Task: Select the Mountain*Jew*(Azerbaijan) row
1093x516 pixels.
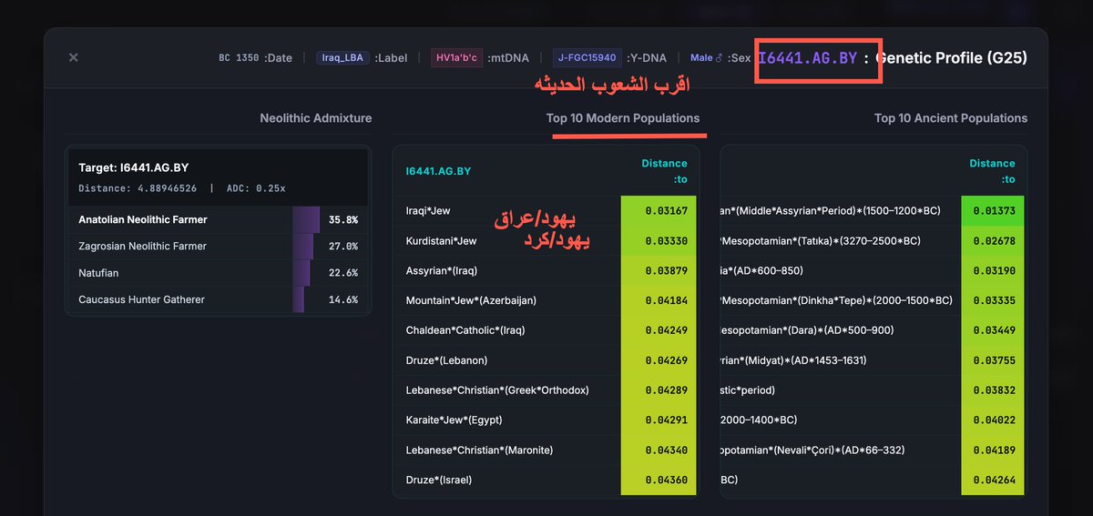Action: click(546, 300)
